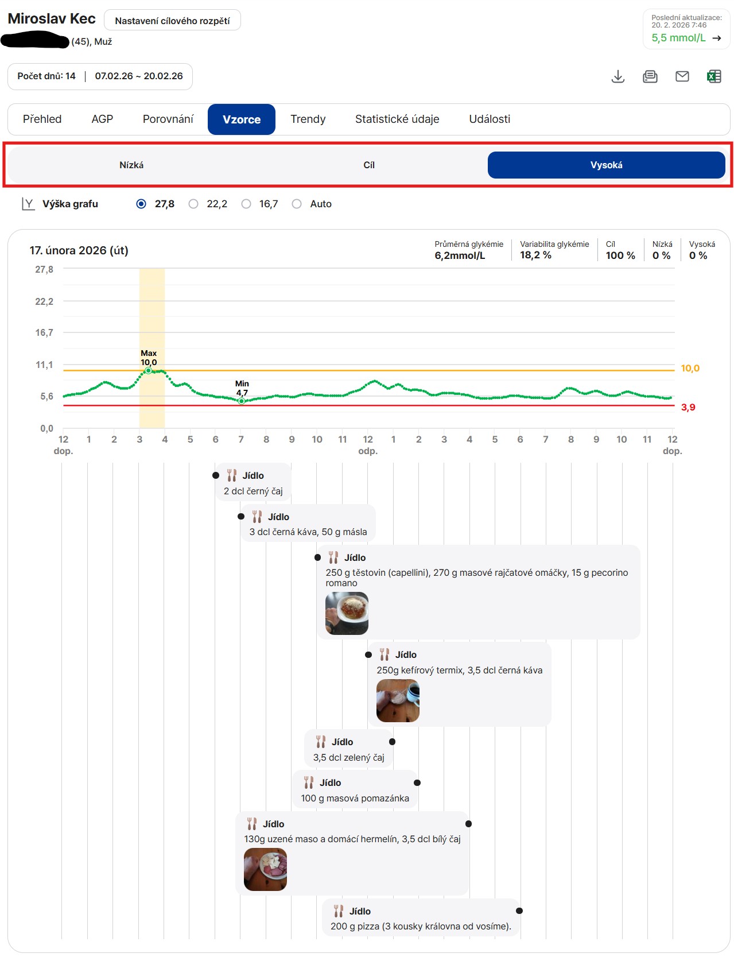The width and height of the screenshot is (734, 957).
Task: Click the Výška grafu Y-axis icon
Action: coord(28,204)
